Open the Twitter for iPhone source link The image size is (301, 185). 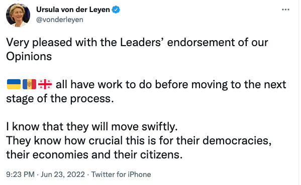pos(121,174)
